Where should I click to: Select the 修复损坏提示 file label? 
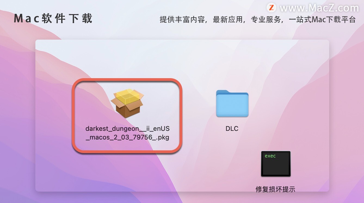[275, 189]
